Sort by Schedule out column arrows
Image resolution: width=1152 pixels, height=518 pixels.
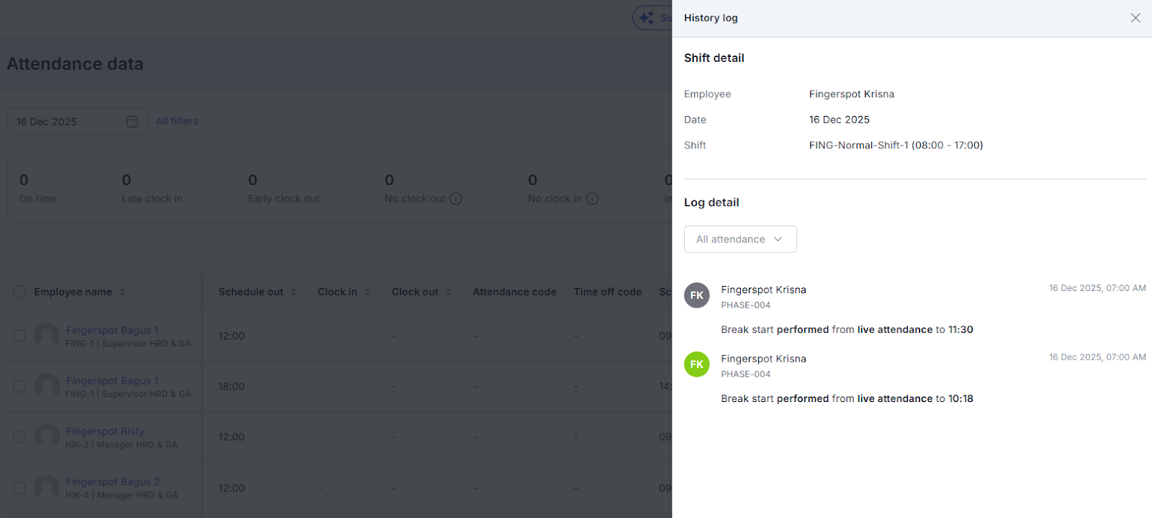pyautogui.click(x=294, y=292)
